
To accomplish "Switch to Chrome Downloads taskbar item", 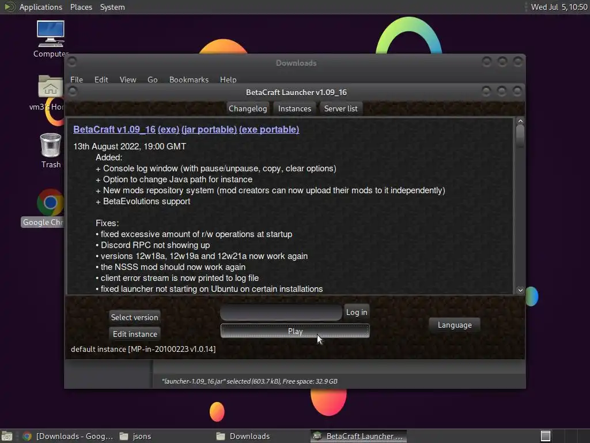I will [x=68, y=436].
